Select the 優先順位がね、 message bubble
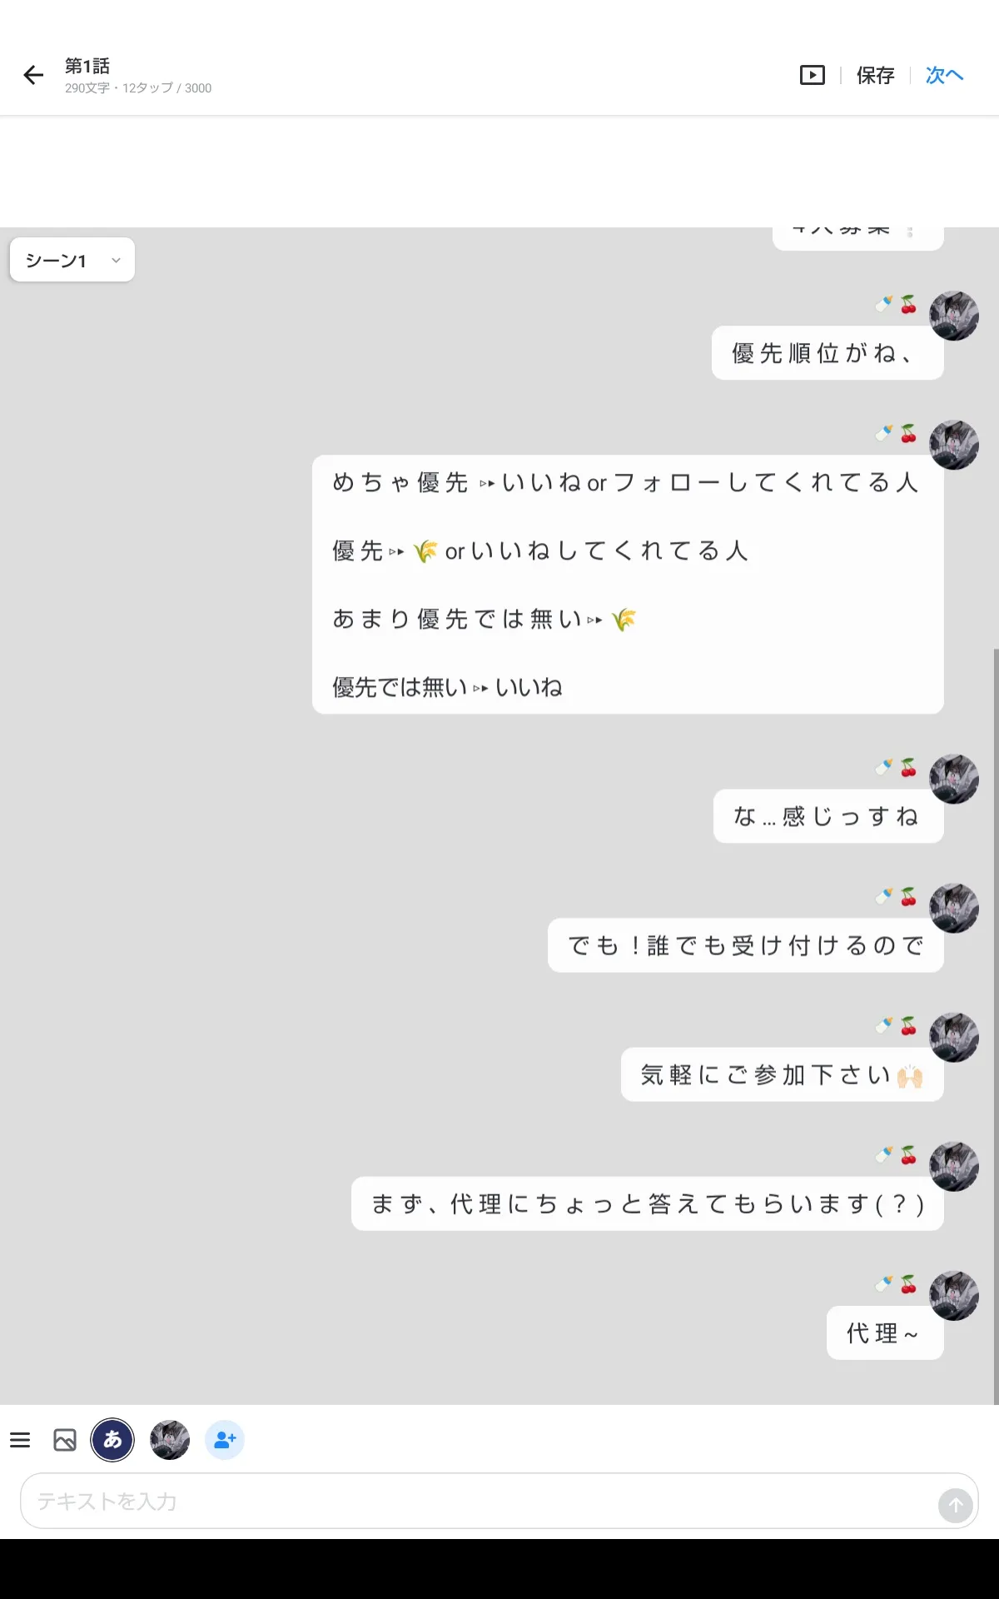Image resolution: width=999 pixels, height=1599 pixels. pos(828,353)
